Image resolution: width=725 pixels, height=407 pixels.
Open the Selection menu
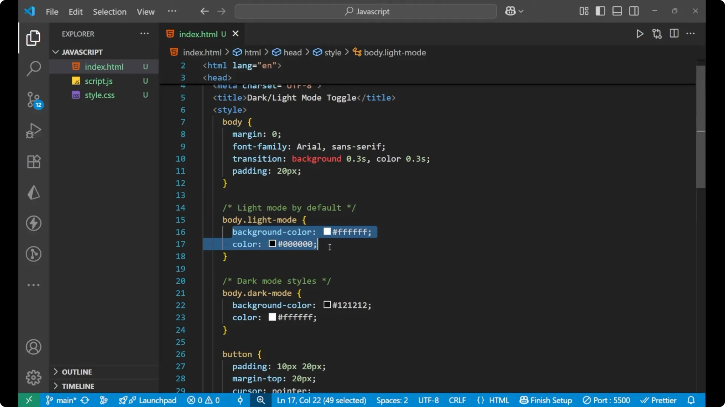coord(110,12)
